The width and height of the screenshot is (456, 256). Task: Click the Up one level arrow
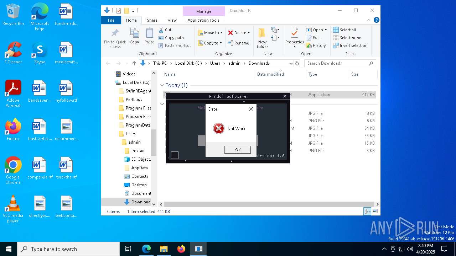point(134,63)
